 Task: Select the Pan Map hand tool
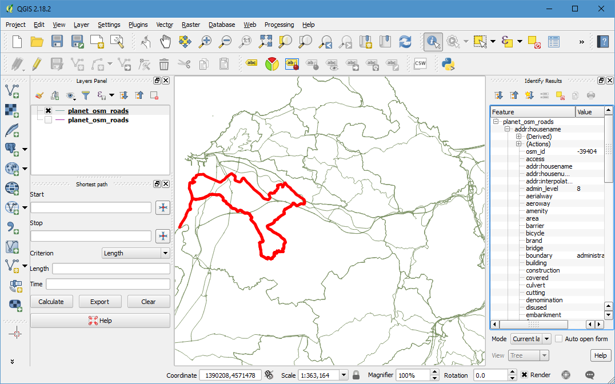[165, 41]
